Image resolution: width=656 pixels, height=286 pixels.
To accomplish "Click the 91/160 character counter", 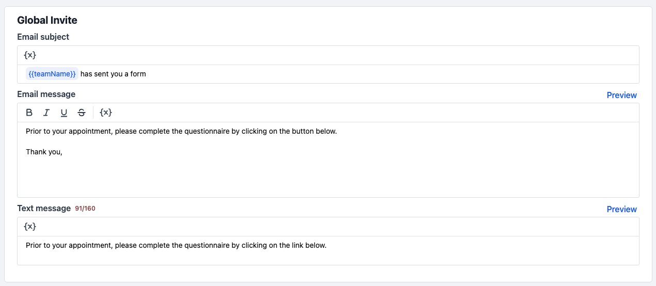I will [85, 209].
